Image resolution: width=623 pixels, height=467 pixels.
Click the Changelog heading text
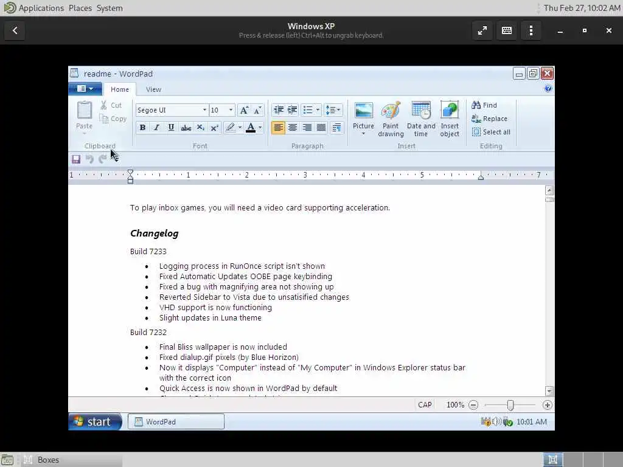(x=154, y=233)
